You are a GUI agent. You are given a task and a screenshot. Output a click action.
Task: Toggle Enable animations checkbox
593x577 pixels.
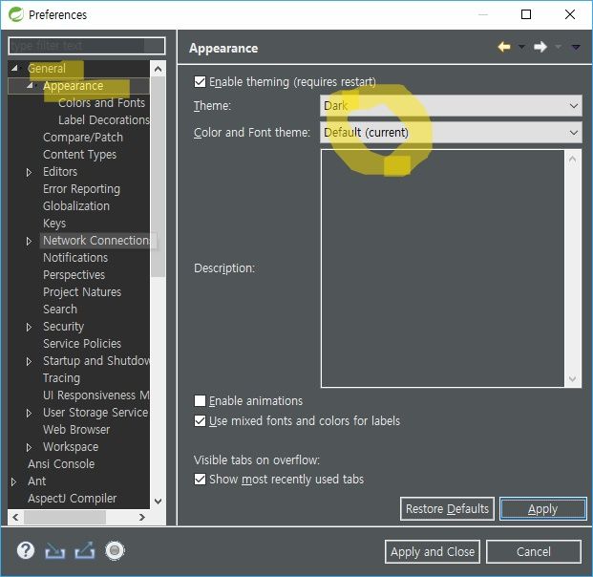[x=200, y=400]
